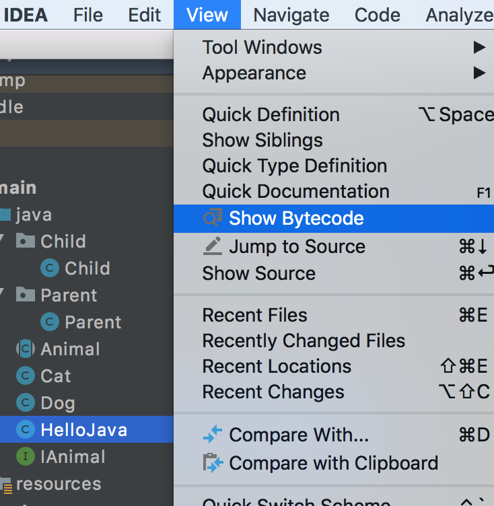Select the Parent class in project tree
The height and width of the screenshot is (506, 494).
click(x=93, y=322)
